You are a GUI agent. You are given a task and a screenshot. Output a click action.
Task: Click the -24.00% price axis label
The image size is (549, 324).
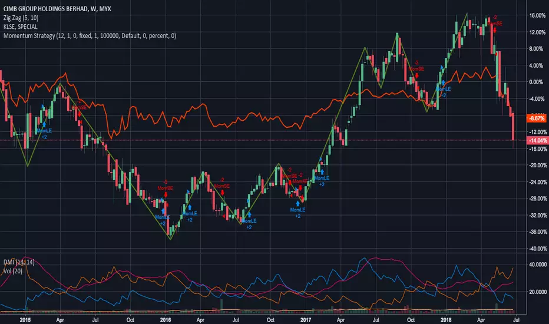click(x=537, y=182)
